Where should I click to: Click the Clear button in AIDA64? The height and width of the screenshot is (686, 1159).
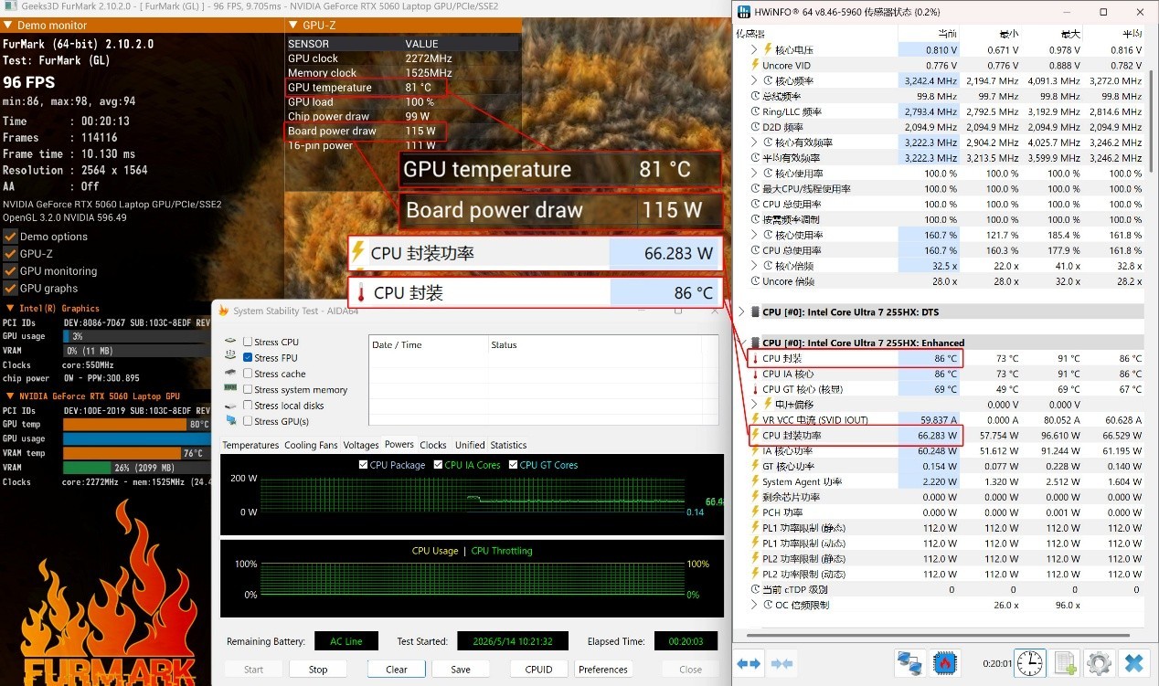[397, 669]
